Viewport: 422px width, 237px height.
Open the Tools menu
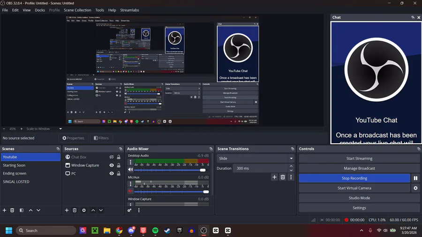pos(99,10)
